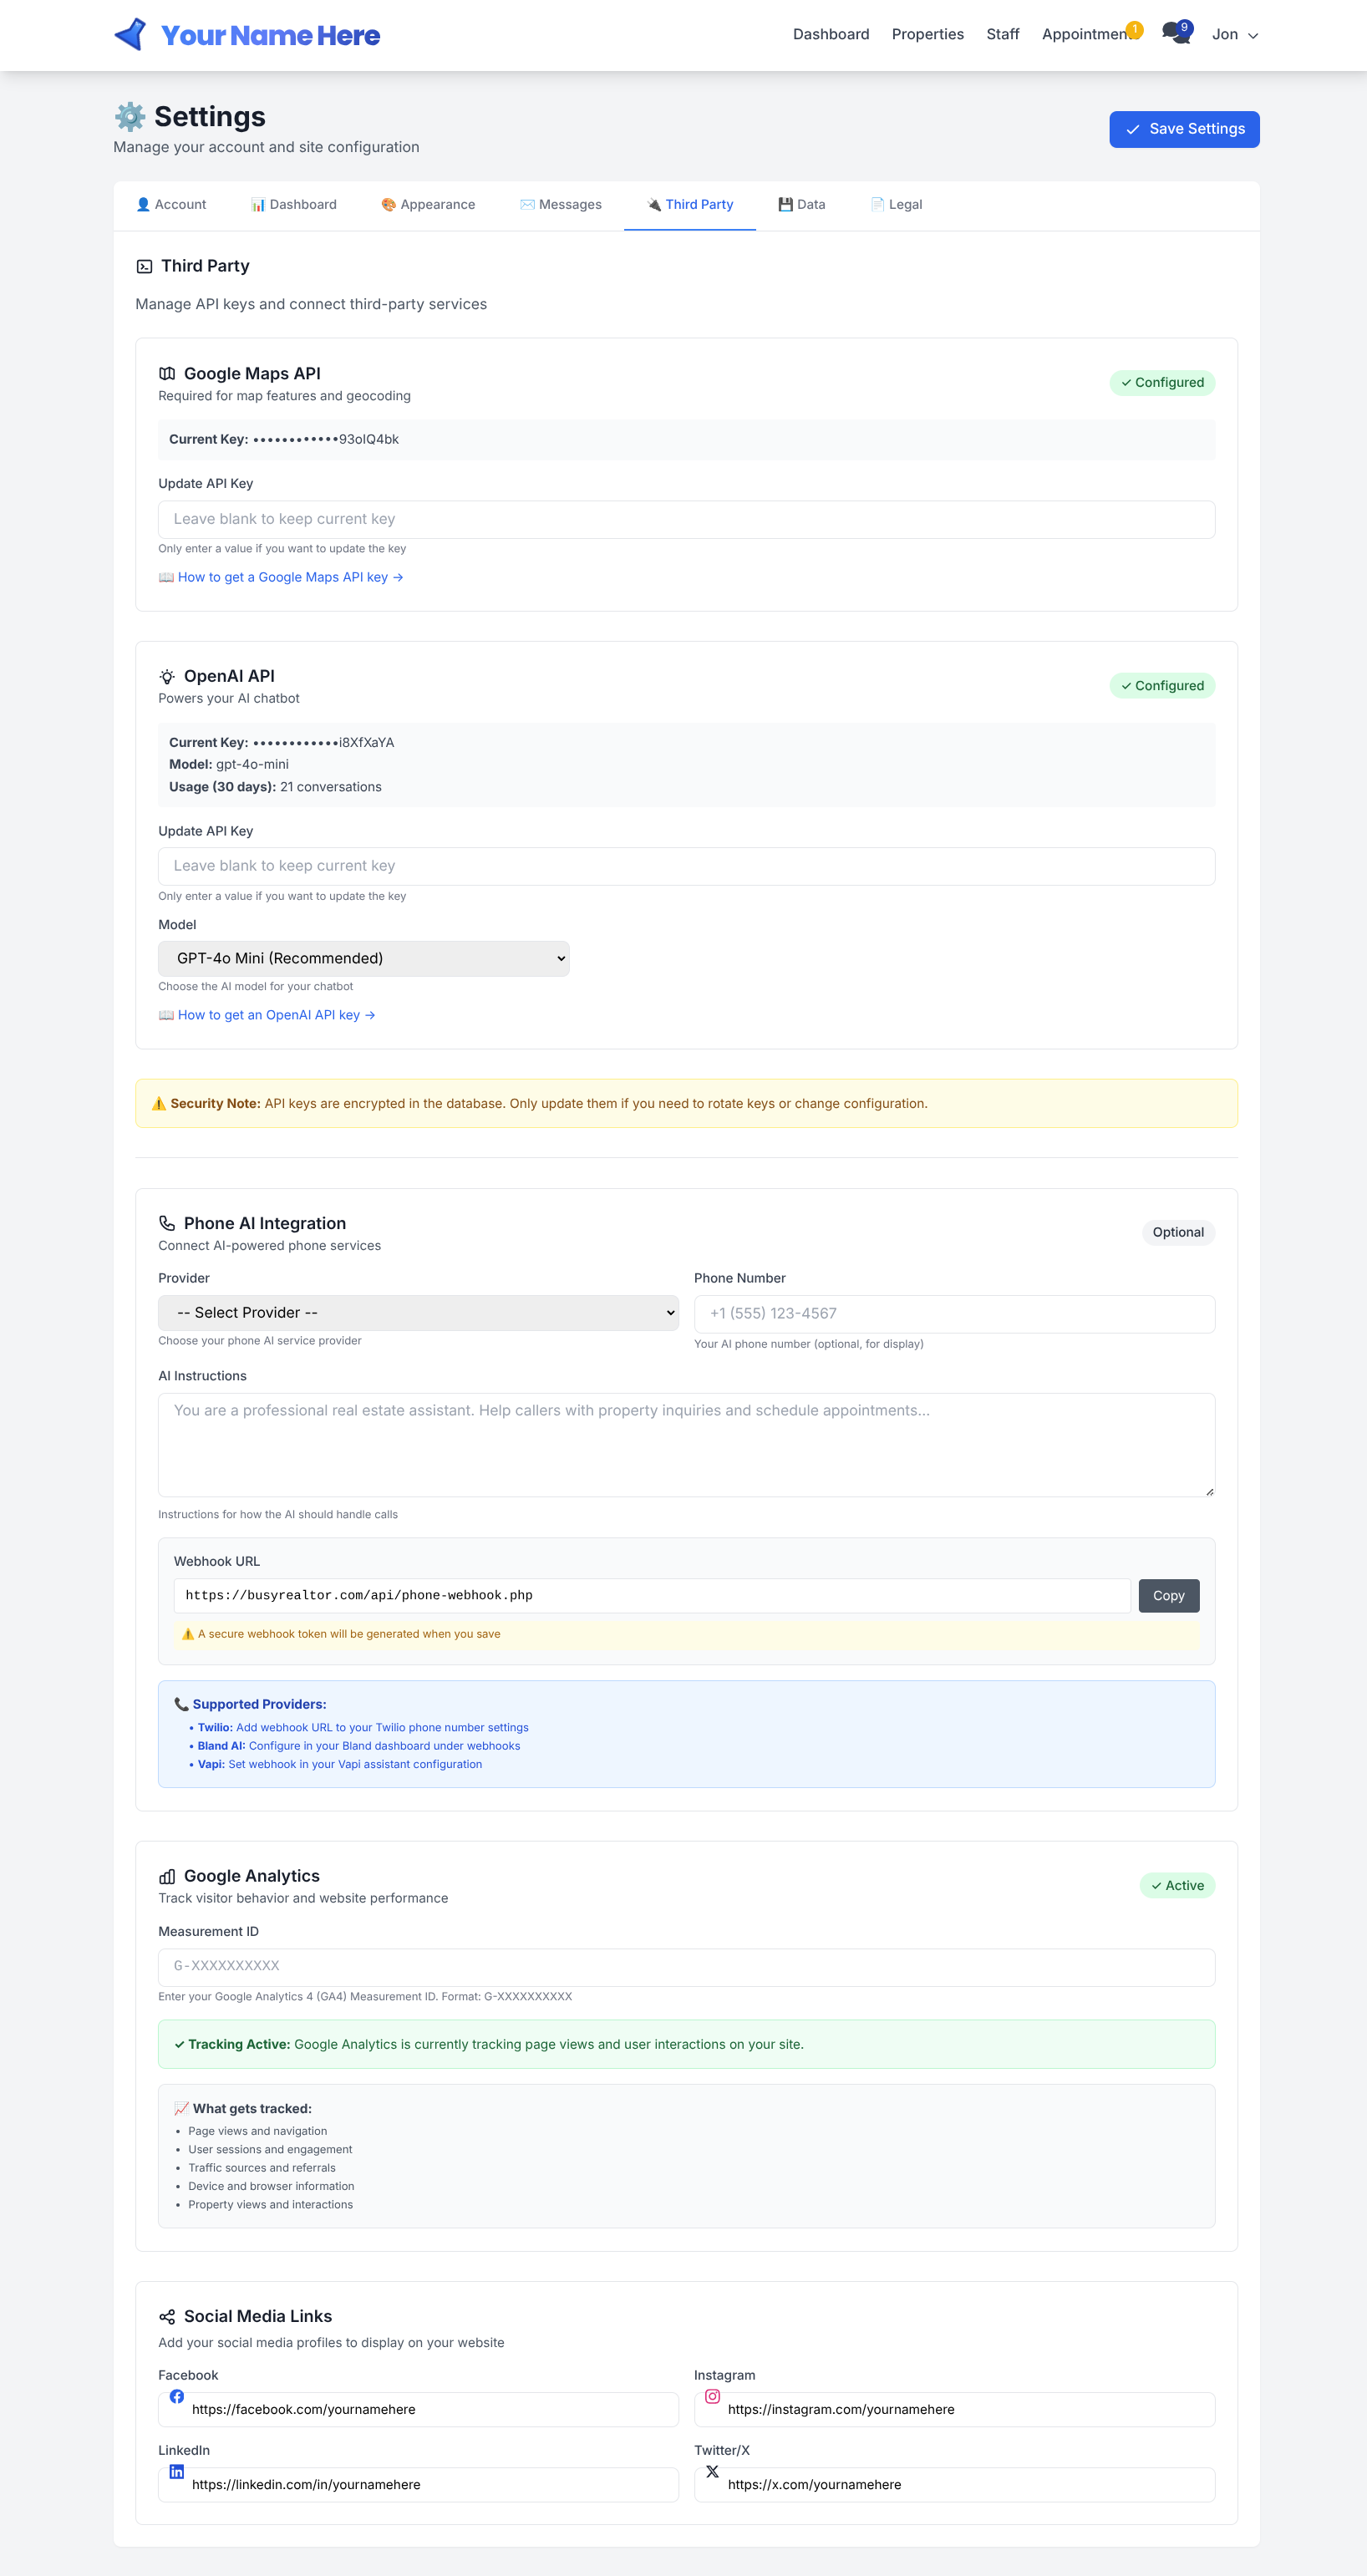
Task: Click the gear icon beside Settings heading
Action: pos(130,117)
